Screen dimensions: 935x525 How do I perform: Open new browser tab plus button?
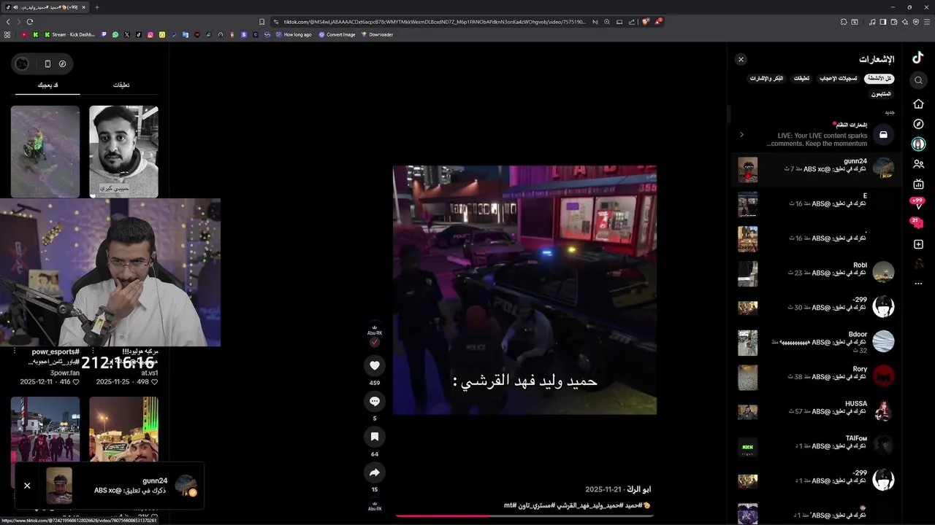pyautogui.click(x=97, y=7)
